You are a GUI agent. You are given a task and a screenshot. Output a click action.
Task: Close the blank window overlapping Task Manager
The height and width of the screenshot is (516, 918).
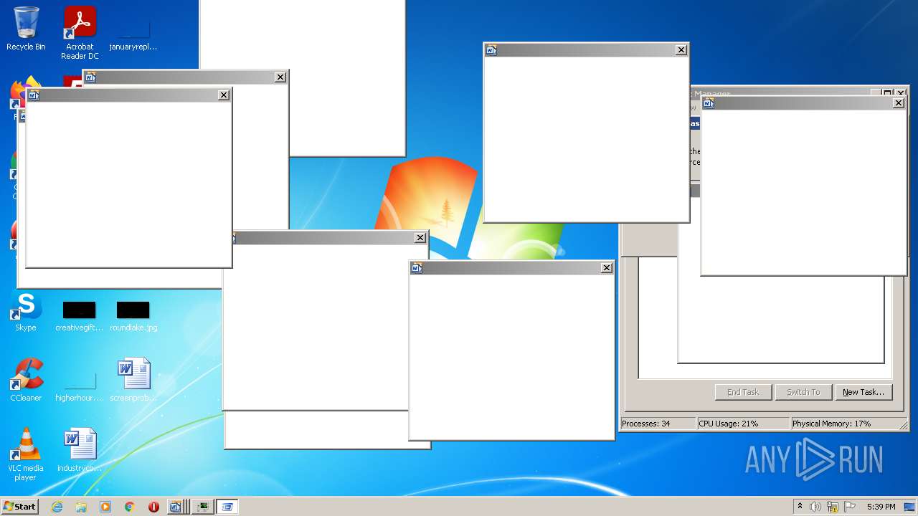(x=899, y=103)
